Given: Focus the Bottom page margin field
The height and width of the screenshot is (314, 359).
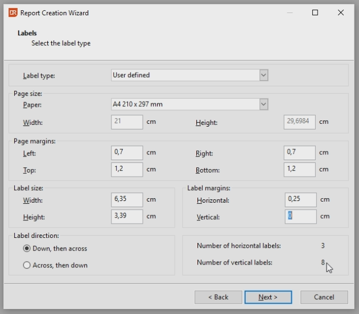Looking at the screenshot, I should coord(299,169).
